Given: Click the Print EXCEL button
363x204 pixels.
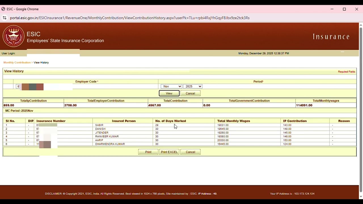Looking at the screenshot, I should click(169, 152).
